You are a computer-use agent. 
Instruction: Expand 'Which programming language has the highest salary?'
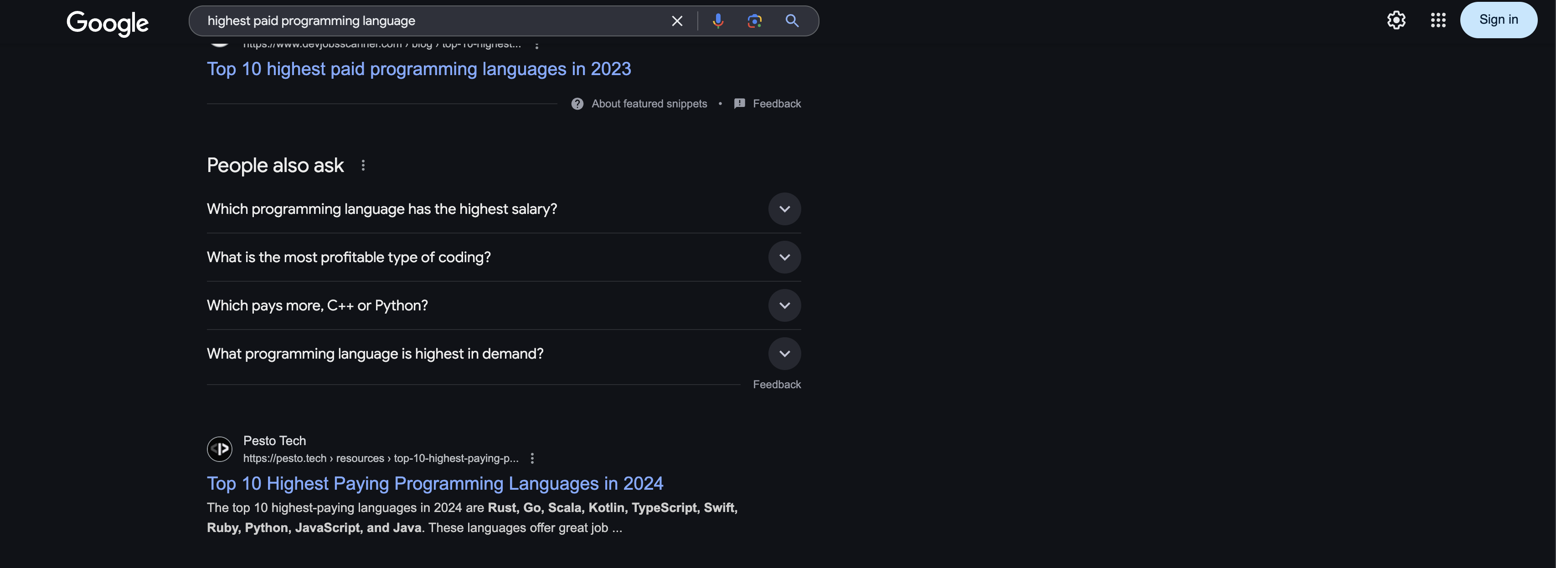[784, 208]
